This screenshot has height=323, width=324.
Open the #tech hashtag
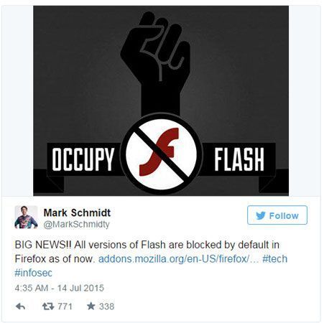tap(274, 259)
